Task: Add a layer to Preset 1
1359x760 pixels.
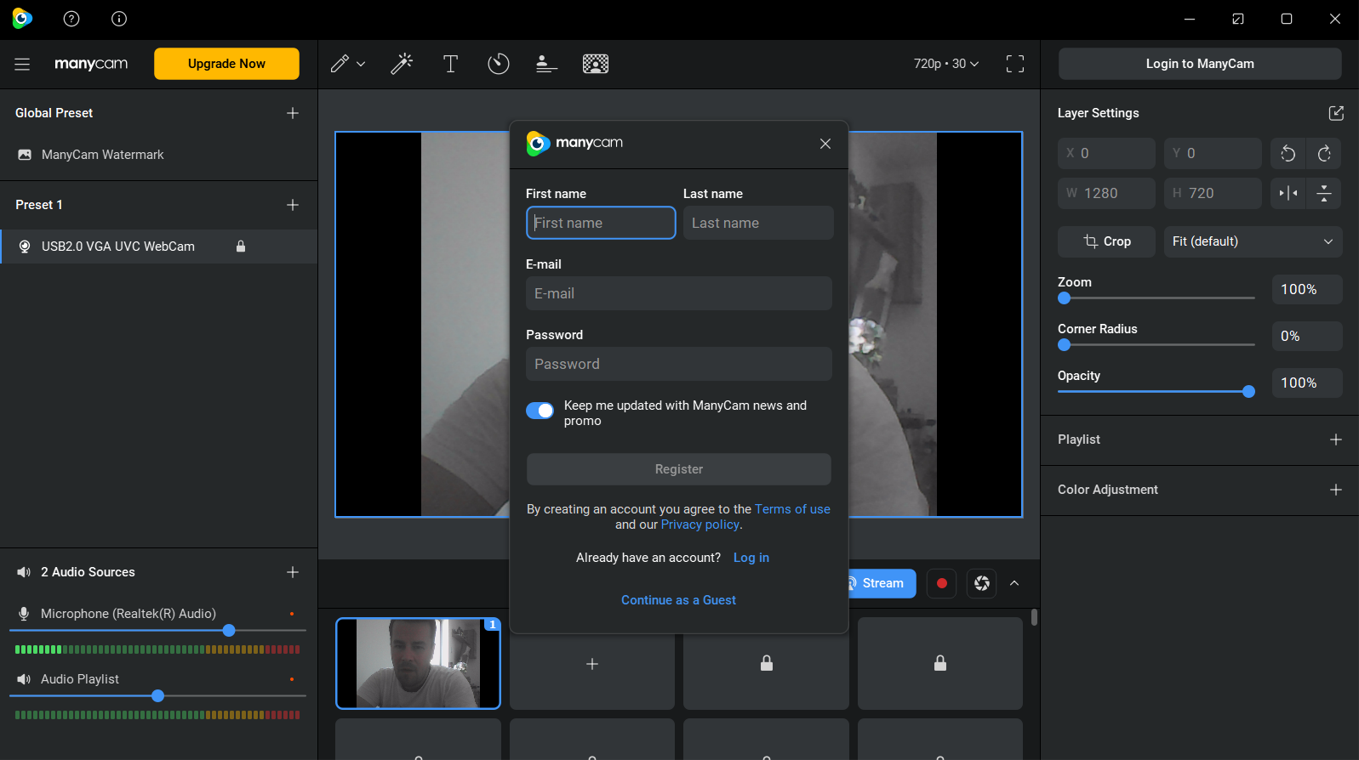Action: [x=293, y=205]
